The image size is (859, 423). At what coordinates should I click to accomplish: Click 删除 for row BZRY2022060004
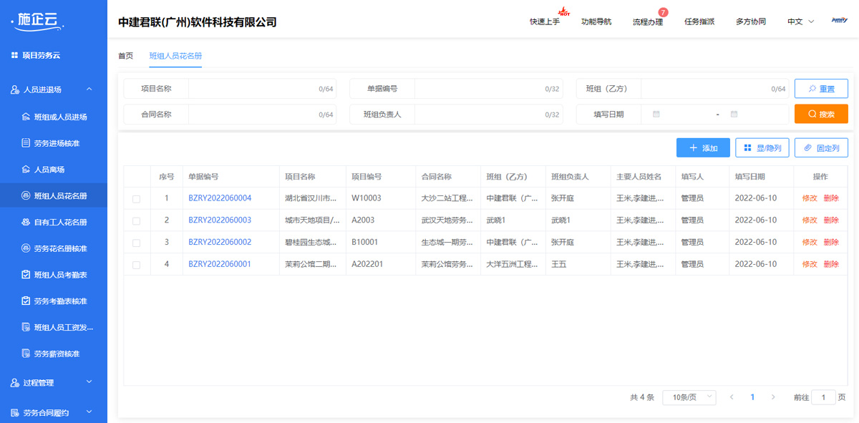point(831,198)
